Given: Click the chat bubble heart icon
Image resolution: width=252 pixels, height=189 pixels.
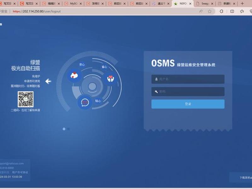Looking at the screenshot, I should (x=85, y=102).
